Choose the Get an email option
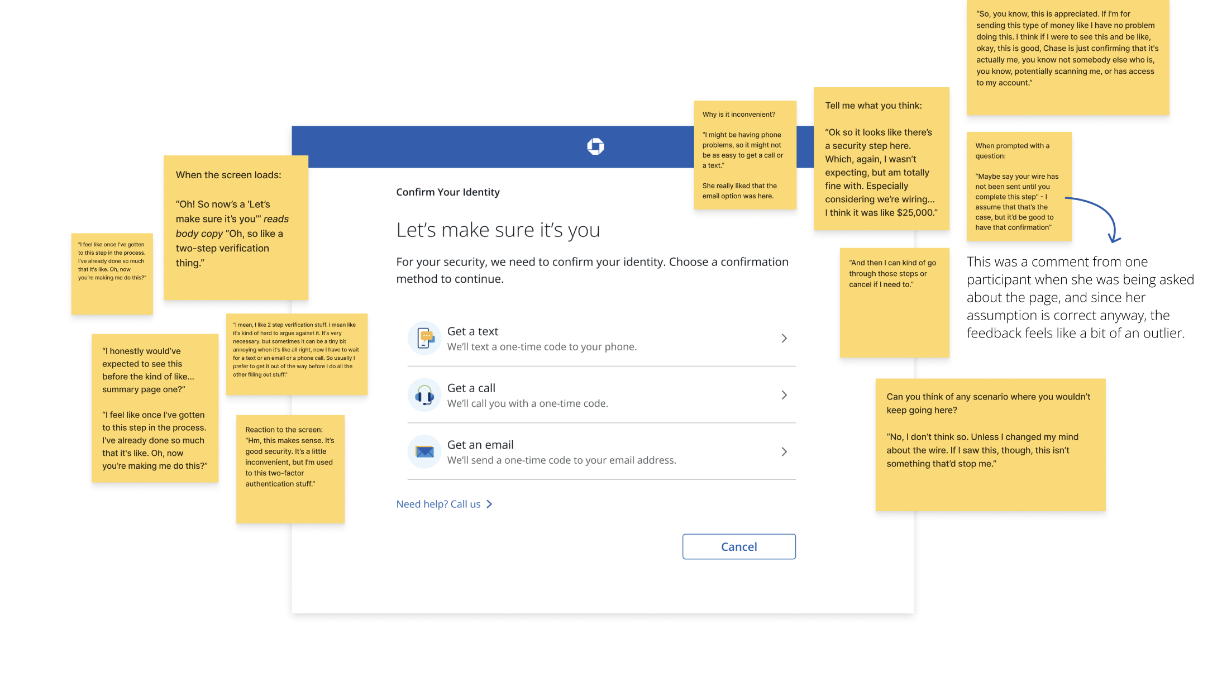This screenshot has height=685, width=1222. [x=480, y=445]
